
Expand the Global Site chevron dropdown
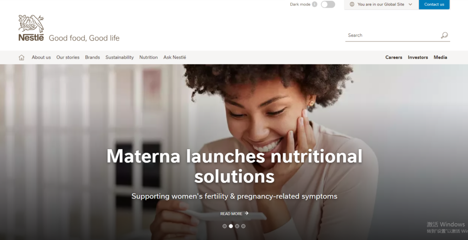click(x=410, y=5)
